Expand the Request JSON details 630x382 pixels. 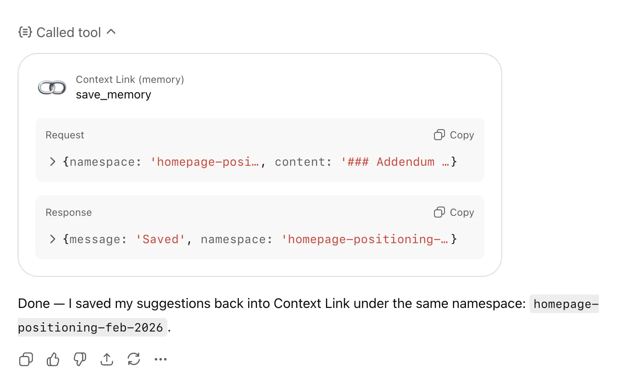(x=52, y=162)
